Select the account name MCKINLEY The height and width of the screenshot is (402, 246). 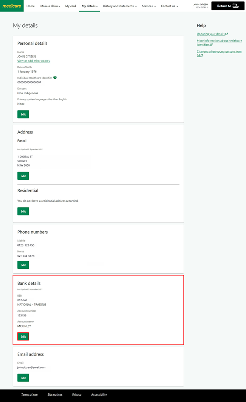point(24,326)
